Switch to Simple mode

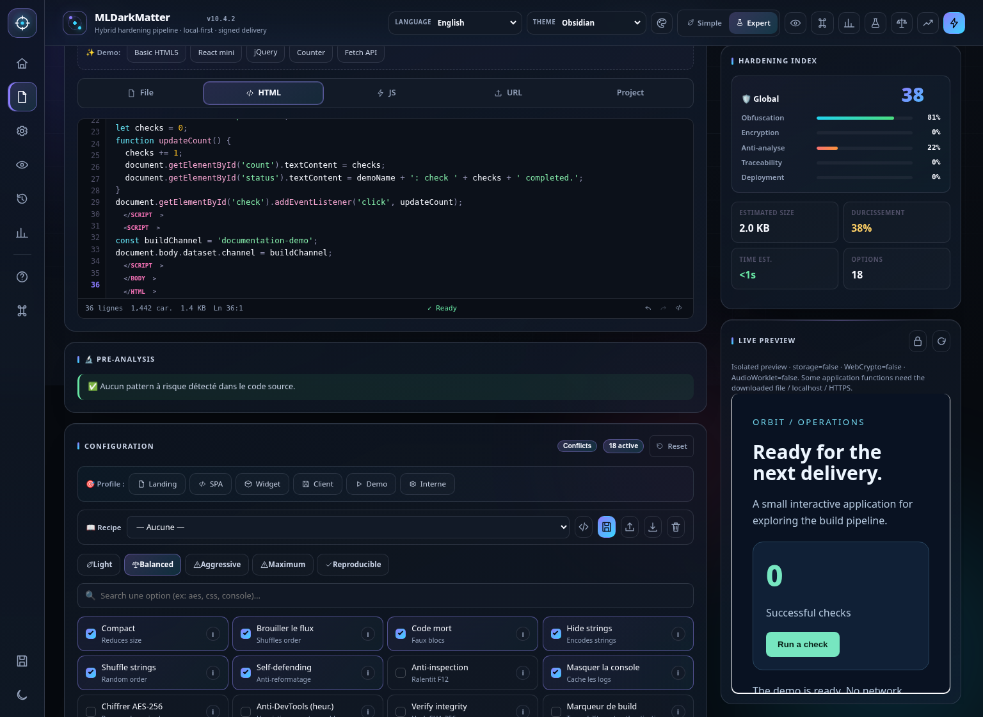click(x=704, y=23)
